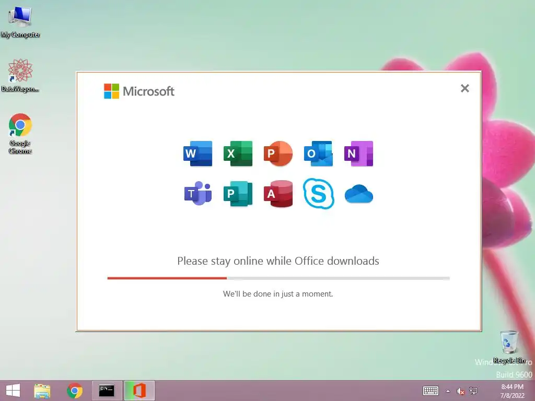Click the 'We'll be done in just a moment.' text
The height and width of the screenshot is (401, 535).
click(x=278, y=294)
